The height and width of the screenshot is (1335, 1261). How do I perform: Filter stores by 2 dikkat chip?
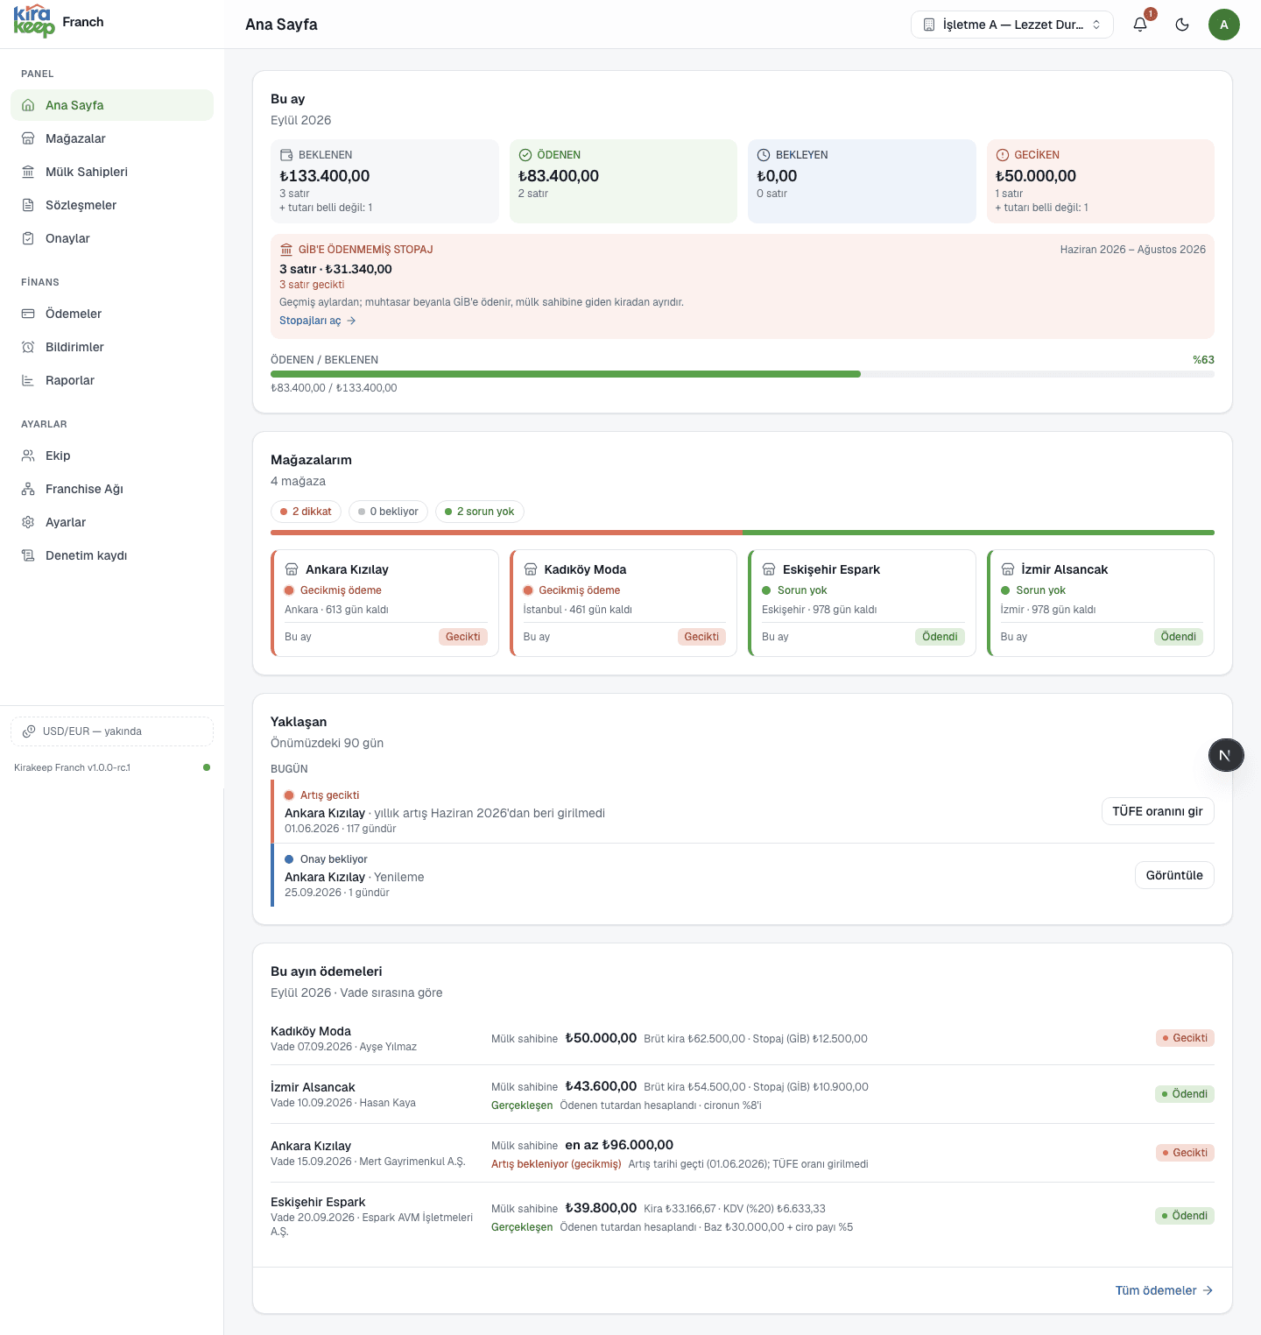tap(306, 512)
